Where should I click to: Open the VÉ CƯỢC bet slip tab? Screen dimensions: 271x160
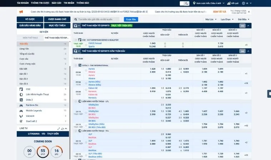point(30,19)
